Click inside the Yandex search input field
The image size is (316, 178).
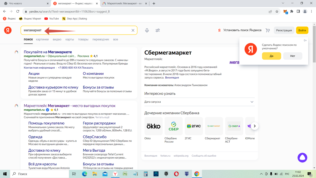click(x=79, y=30)
